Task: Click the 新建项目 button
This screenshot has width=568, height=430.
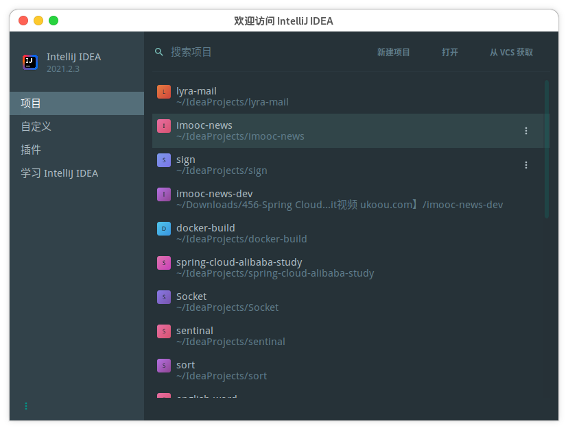Action: [393, 53]
